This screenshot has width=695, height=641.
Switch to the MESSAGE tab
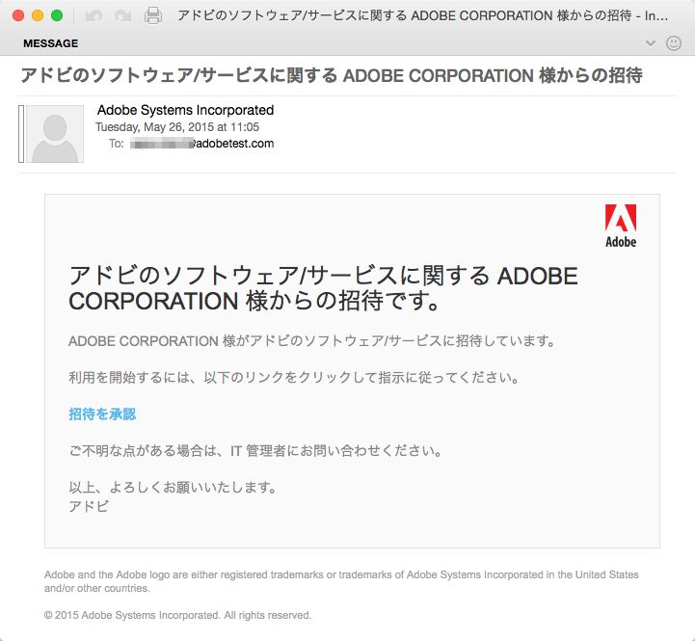coord(50,43)
